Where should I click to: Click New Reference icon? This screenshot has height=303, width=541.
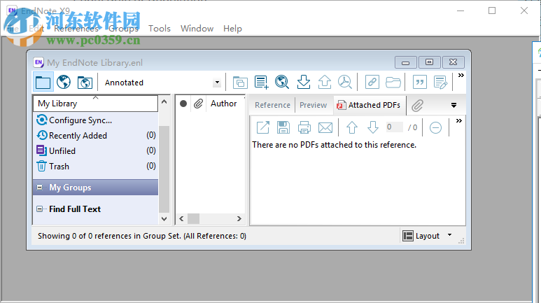[261, 82]
